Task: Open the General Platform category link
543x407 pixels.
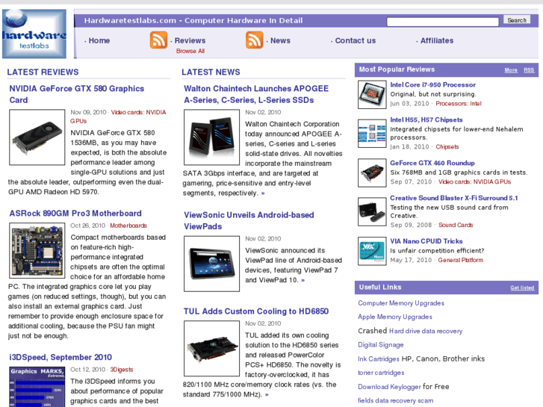Action: (461, 260)
